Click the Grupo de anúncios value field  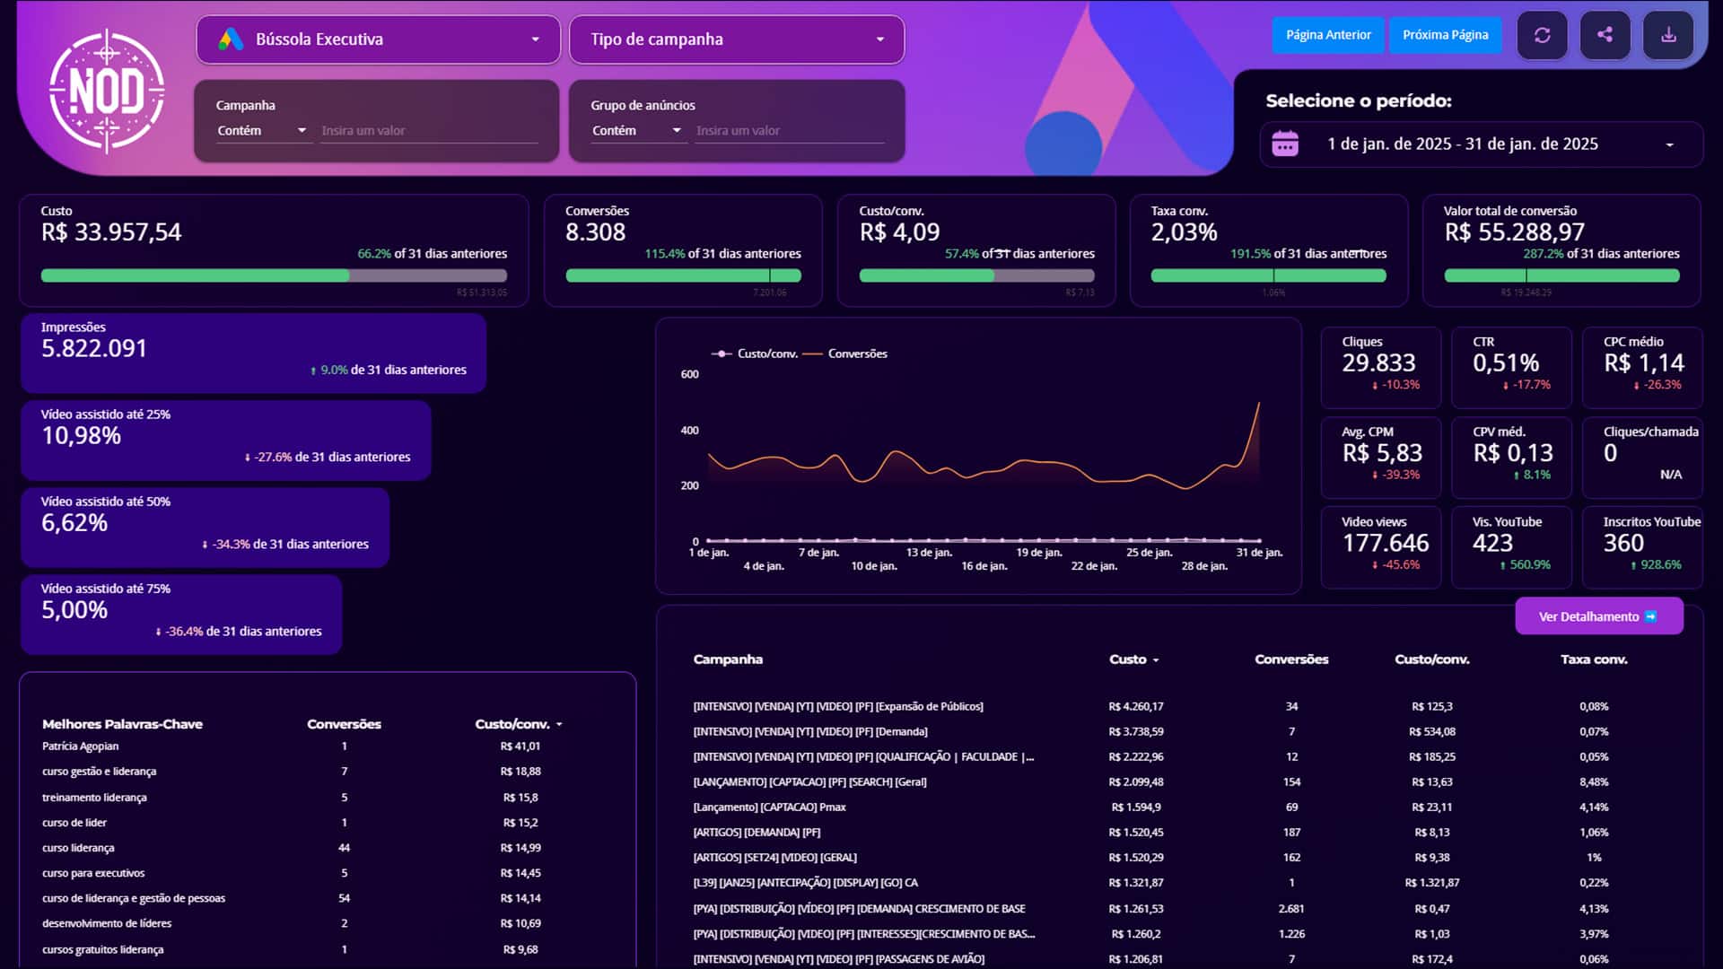pos(790,131)
